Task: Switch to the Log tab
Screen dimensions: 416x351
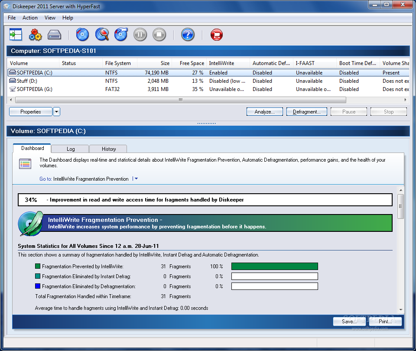Action: pyautogui.click(x=70, y=149)
